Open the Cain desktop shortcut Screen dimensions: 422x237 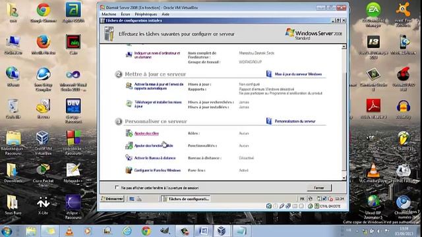click(73, 45)
